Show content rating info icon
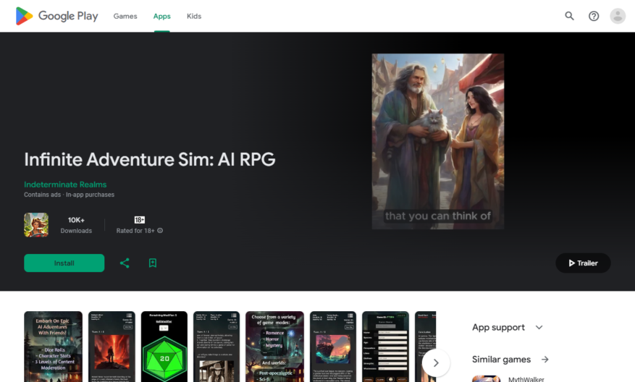The width and height of the screenshot is (635, 382). click(x=160, y=231)
